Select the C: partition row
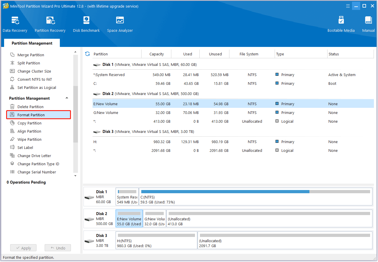Image resolution: width=378 pixels, height=262 pixels. click(x=233, y=83)
